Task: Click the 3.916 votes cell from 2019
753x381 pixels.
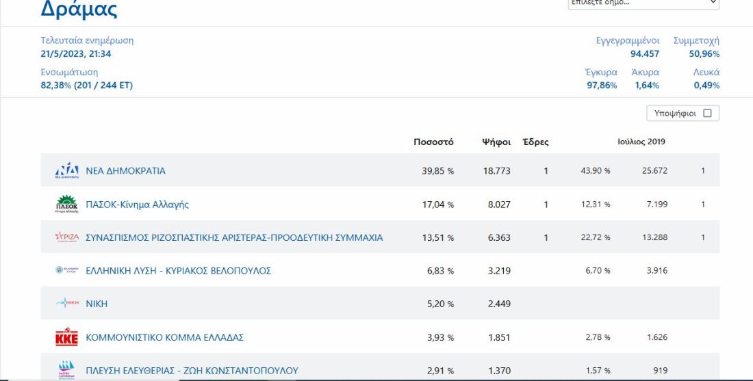Action: [x=657, y=270]
